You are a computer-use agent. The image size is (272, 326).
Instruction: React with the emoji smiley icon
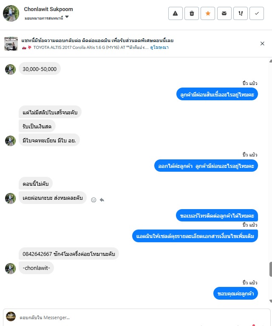[93, 200]
